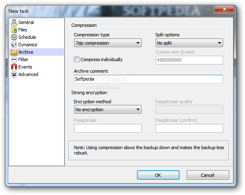Go to the Schedule page
This screenshot has height=195, width=245.
pos(27,37)
